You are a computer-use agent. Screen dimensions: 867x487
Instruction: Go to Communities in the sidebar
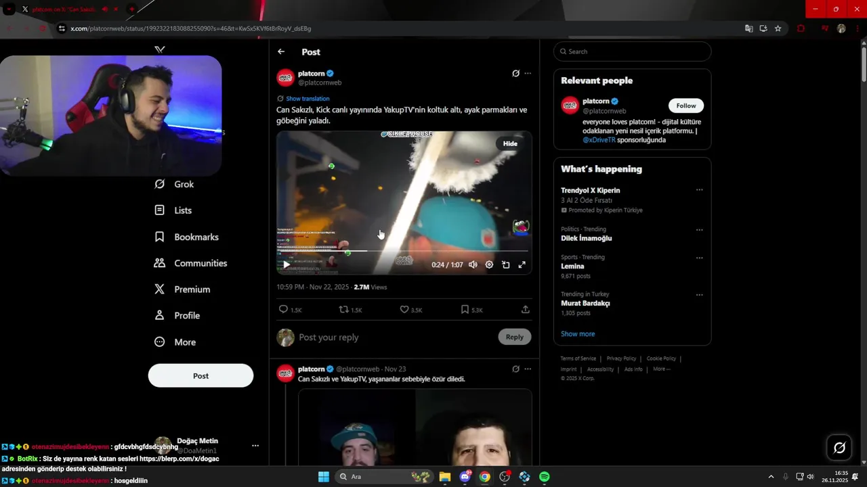(191, 263)
